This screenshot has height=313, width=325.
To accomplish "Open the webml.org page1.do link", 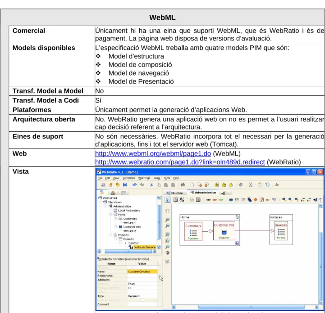I will click(x=153, y=154).
